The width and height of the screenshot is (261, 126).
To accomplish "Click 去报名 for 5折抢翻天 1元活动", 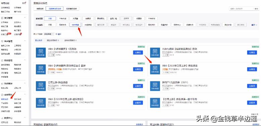I will coord(138,53).
